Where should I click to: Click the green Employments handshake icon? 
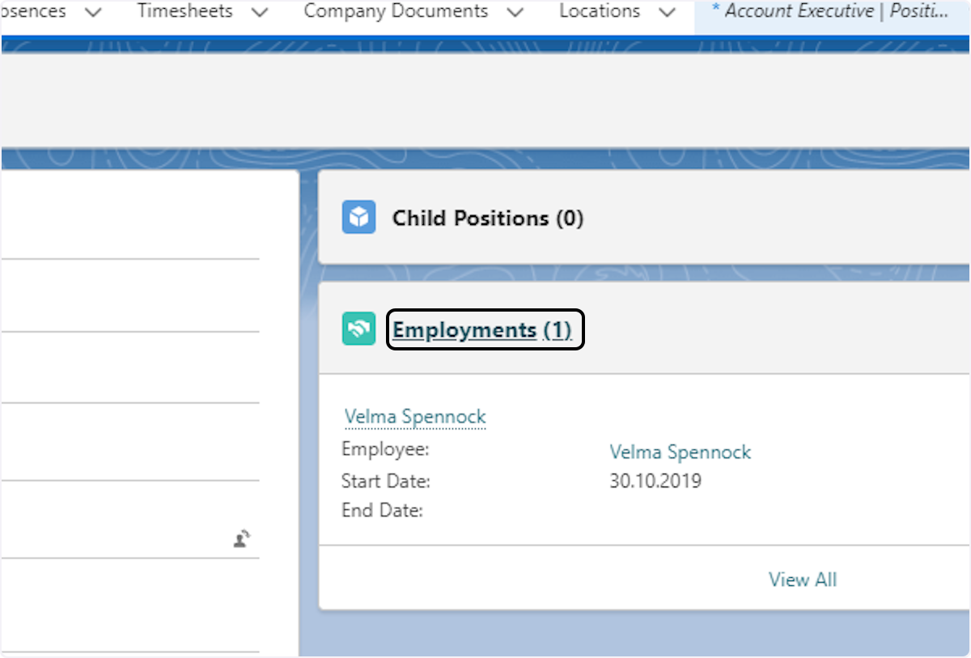tap(358, 329)
